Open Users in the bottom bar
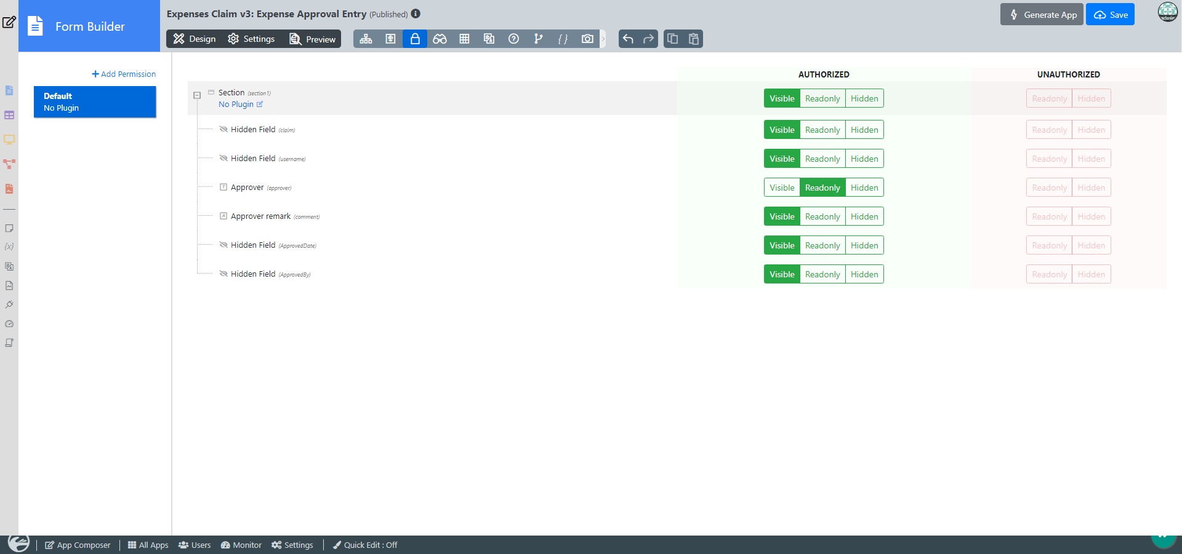The image size is (1182, 554). pos(195,545)
